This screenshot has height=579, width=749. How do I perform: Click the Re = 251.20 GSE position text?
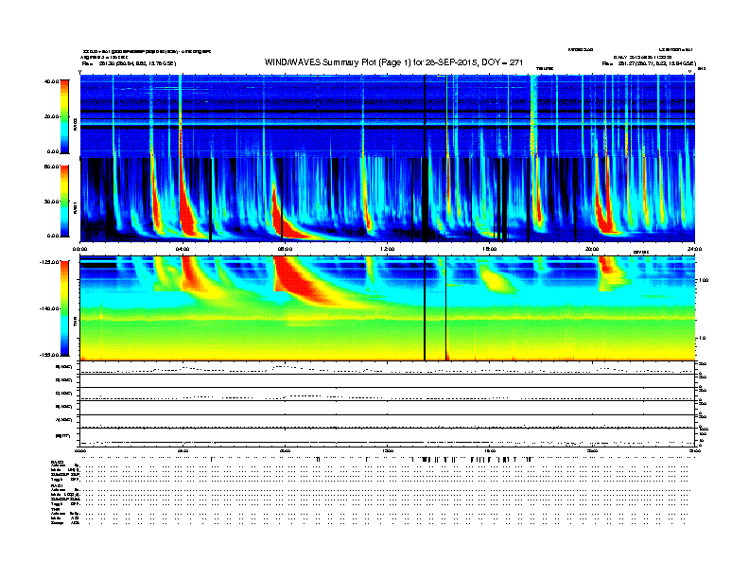pos(129,63)
